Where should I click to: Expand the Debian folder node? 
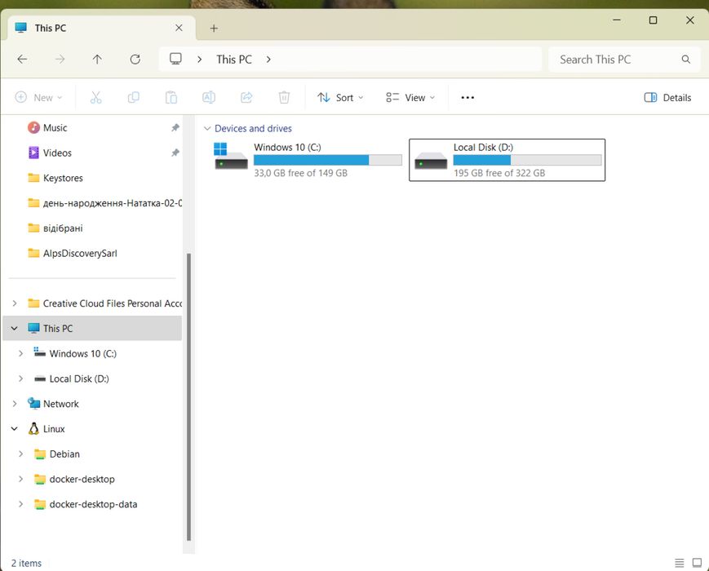coord(20,454)
